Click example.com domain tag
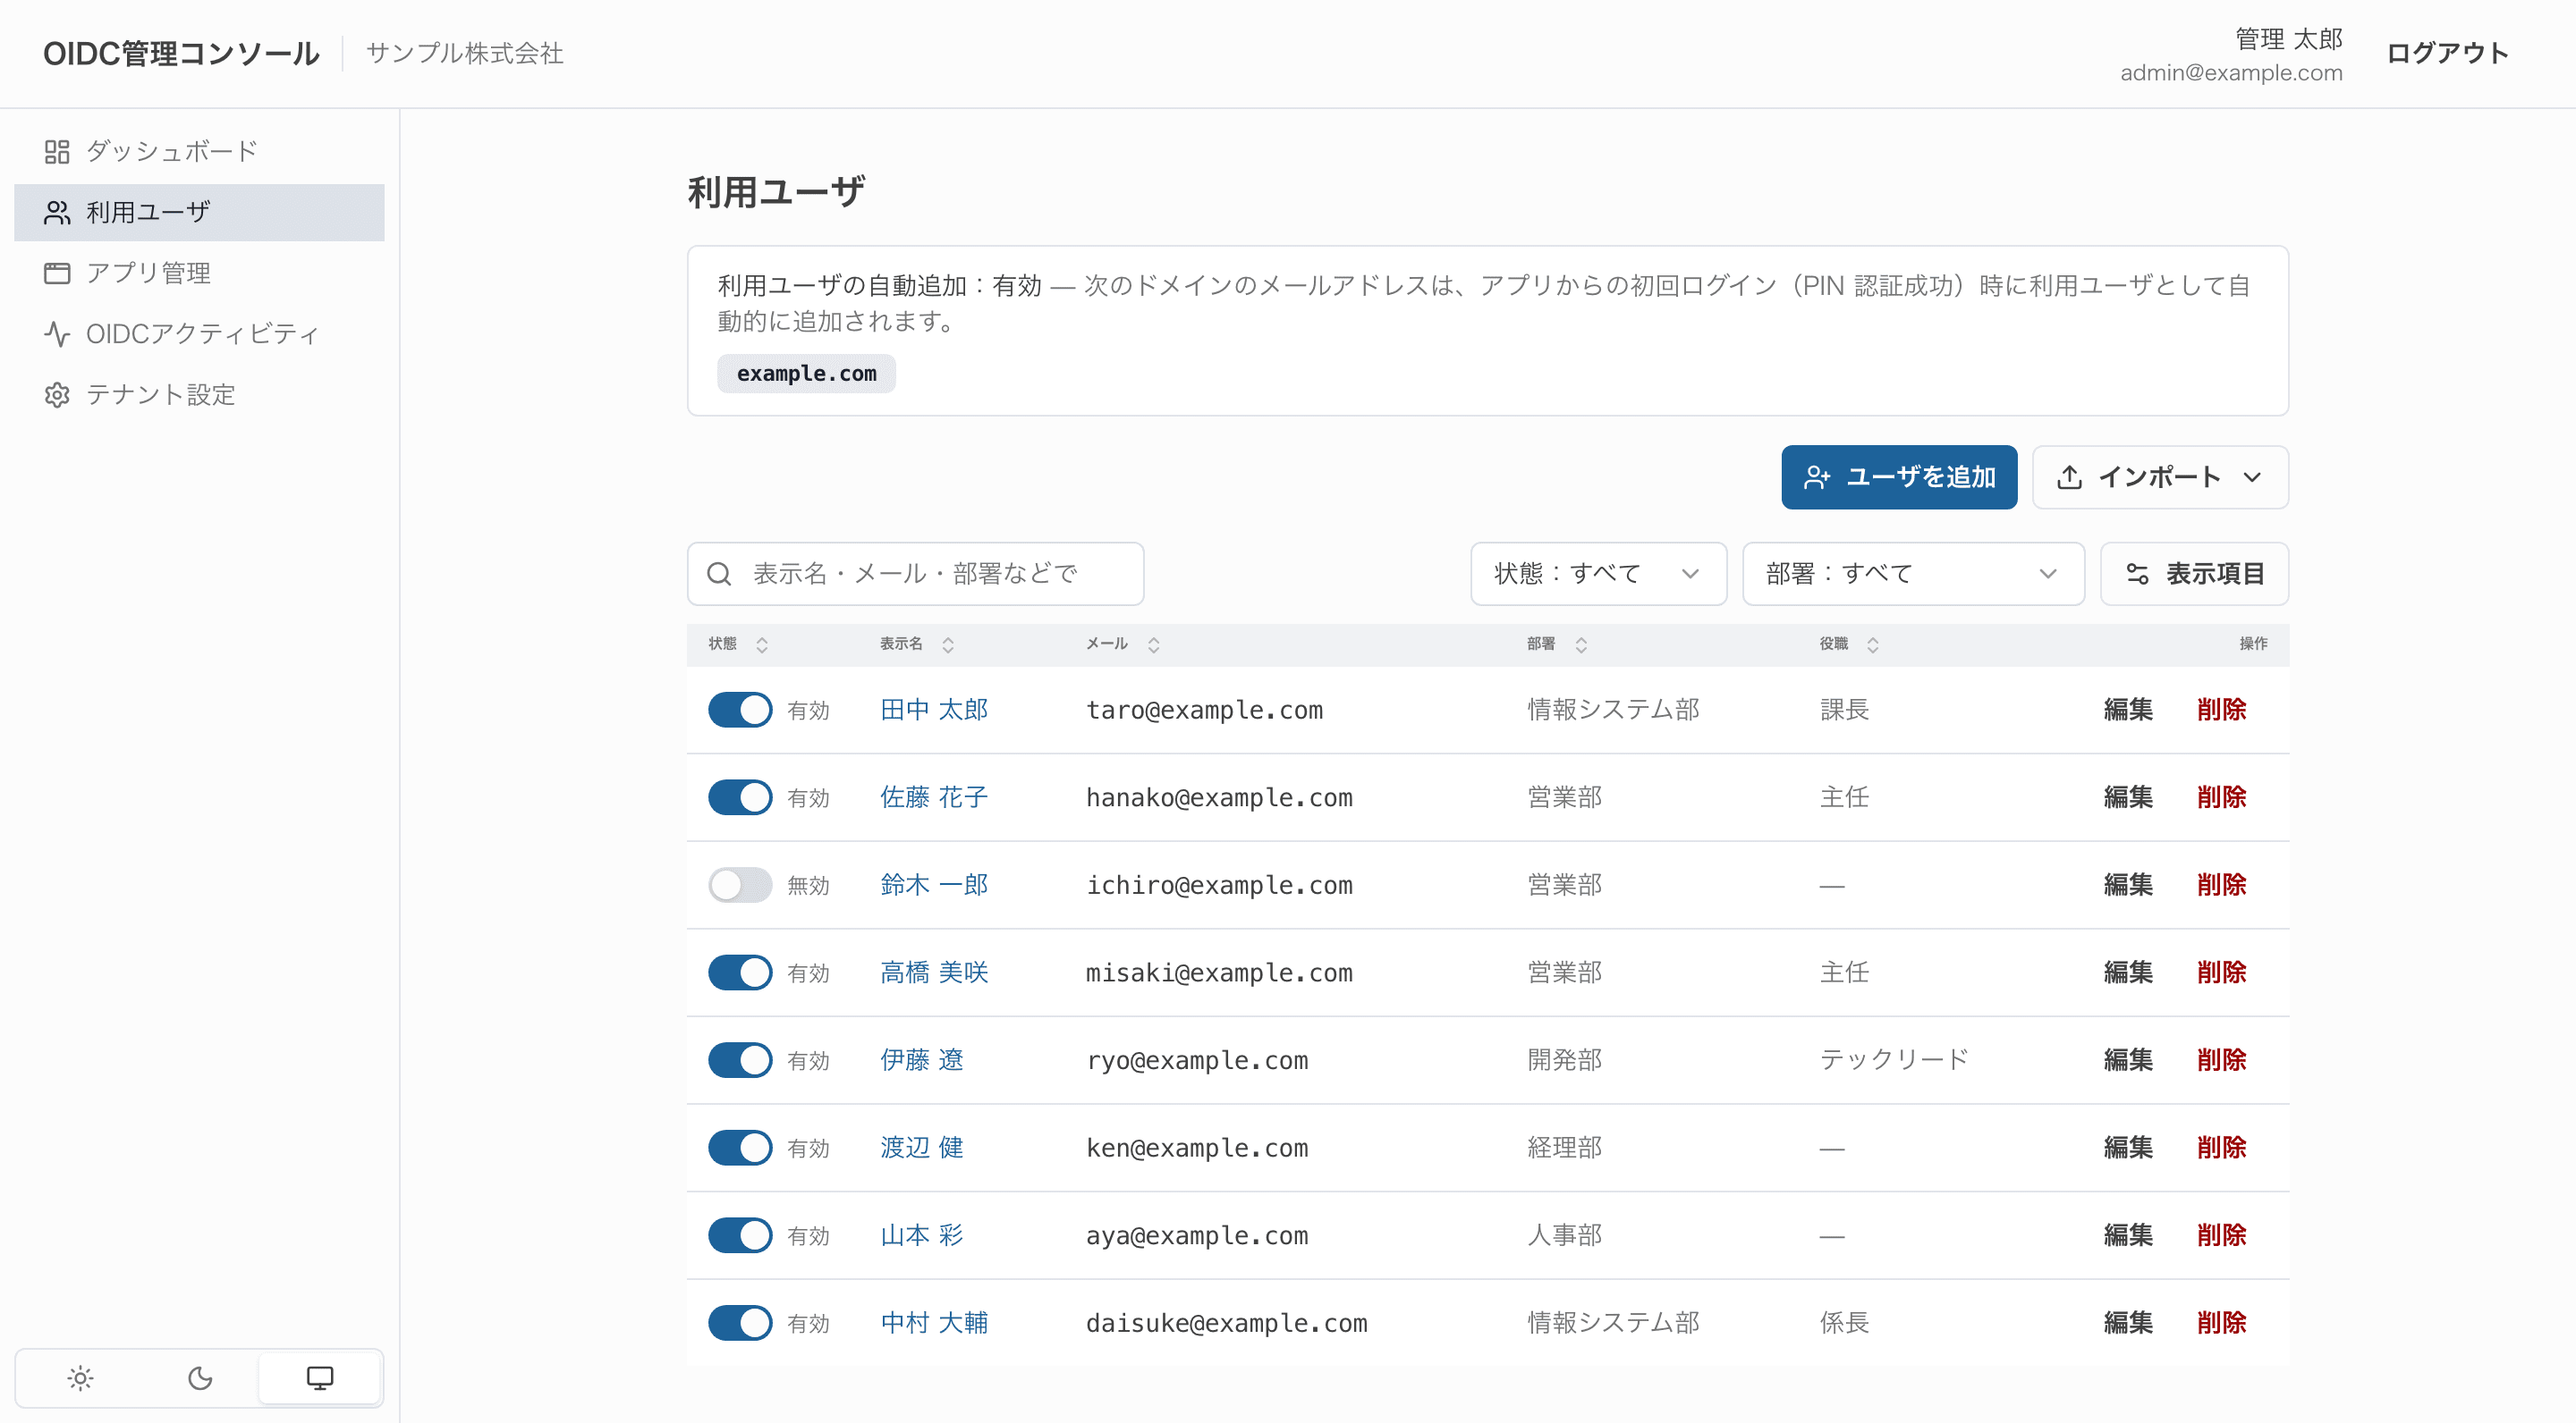 (x=806, y=374)
